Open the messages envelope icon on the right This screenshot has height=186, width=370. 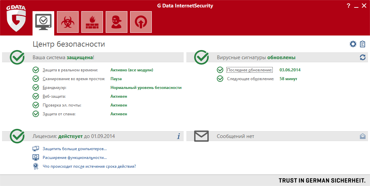[363, 136]
